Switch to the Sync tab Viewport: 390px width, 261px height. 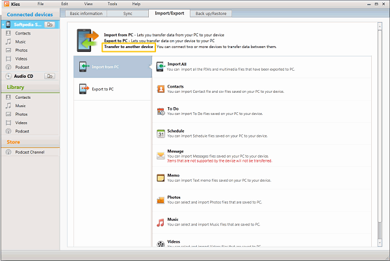pos(128,13)
